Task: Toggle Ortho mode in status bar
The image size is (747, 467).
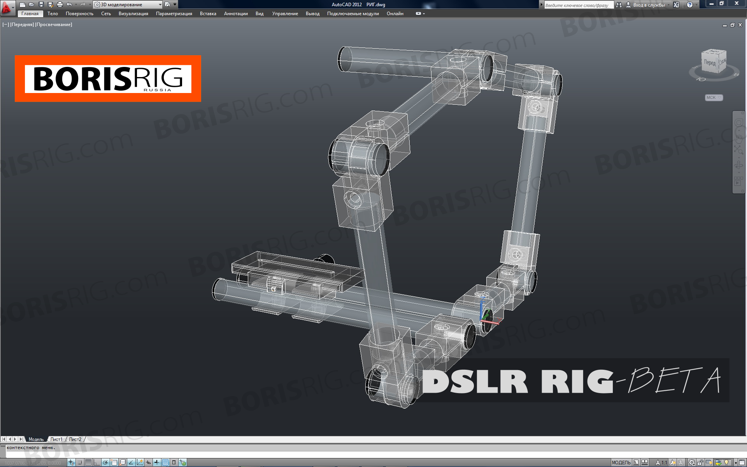Action: [97, 462]
